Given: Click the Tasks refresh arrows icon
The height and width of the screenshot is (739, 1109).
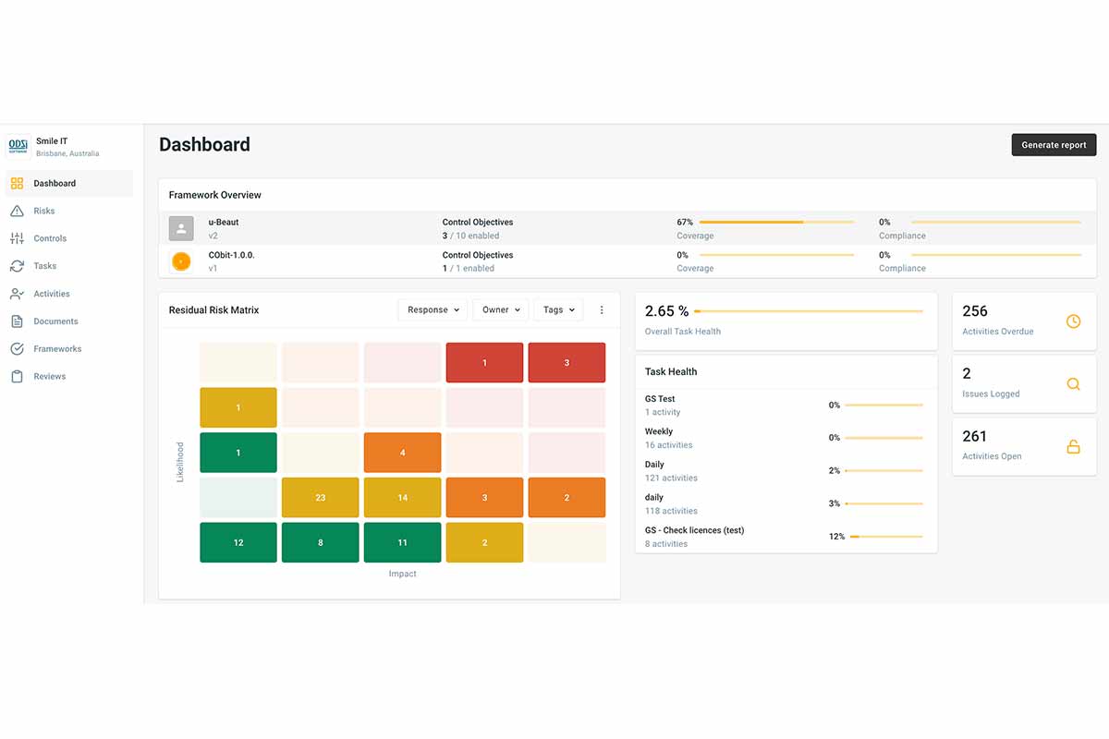Looking at the screenshot, I should [17, 266].
